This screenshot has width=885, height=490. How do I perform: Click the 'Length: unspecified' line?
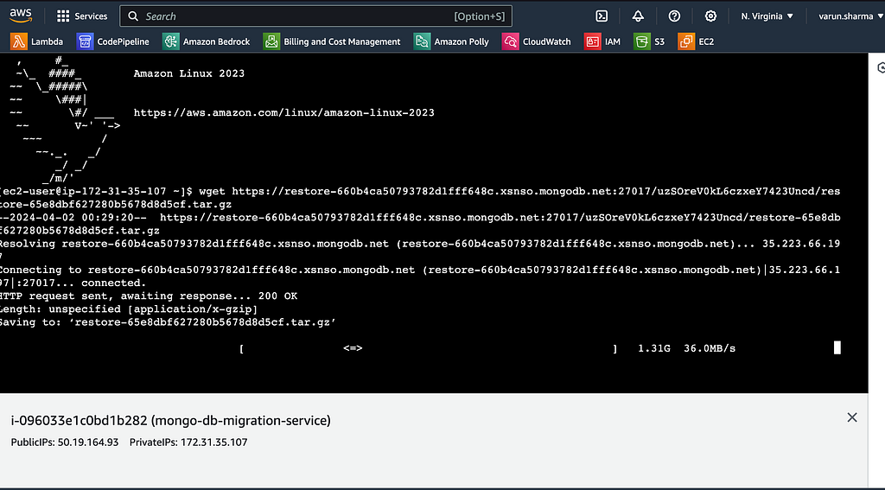click(x=129, y=309)
